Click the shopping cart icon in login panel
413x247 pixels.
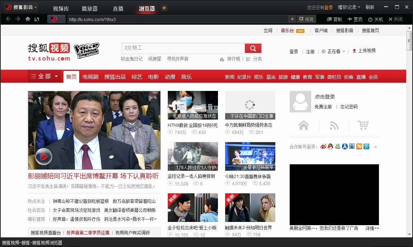click(x=363, y=125)
